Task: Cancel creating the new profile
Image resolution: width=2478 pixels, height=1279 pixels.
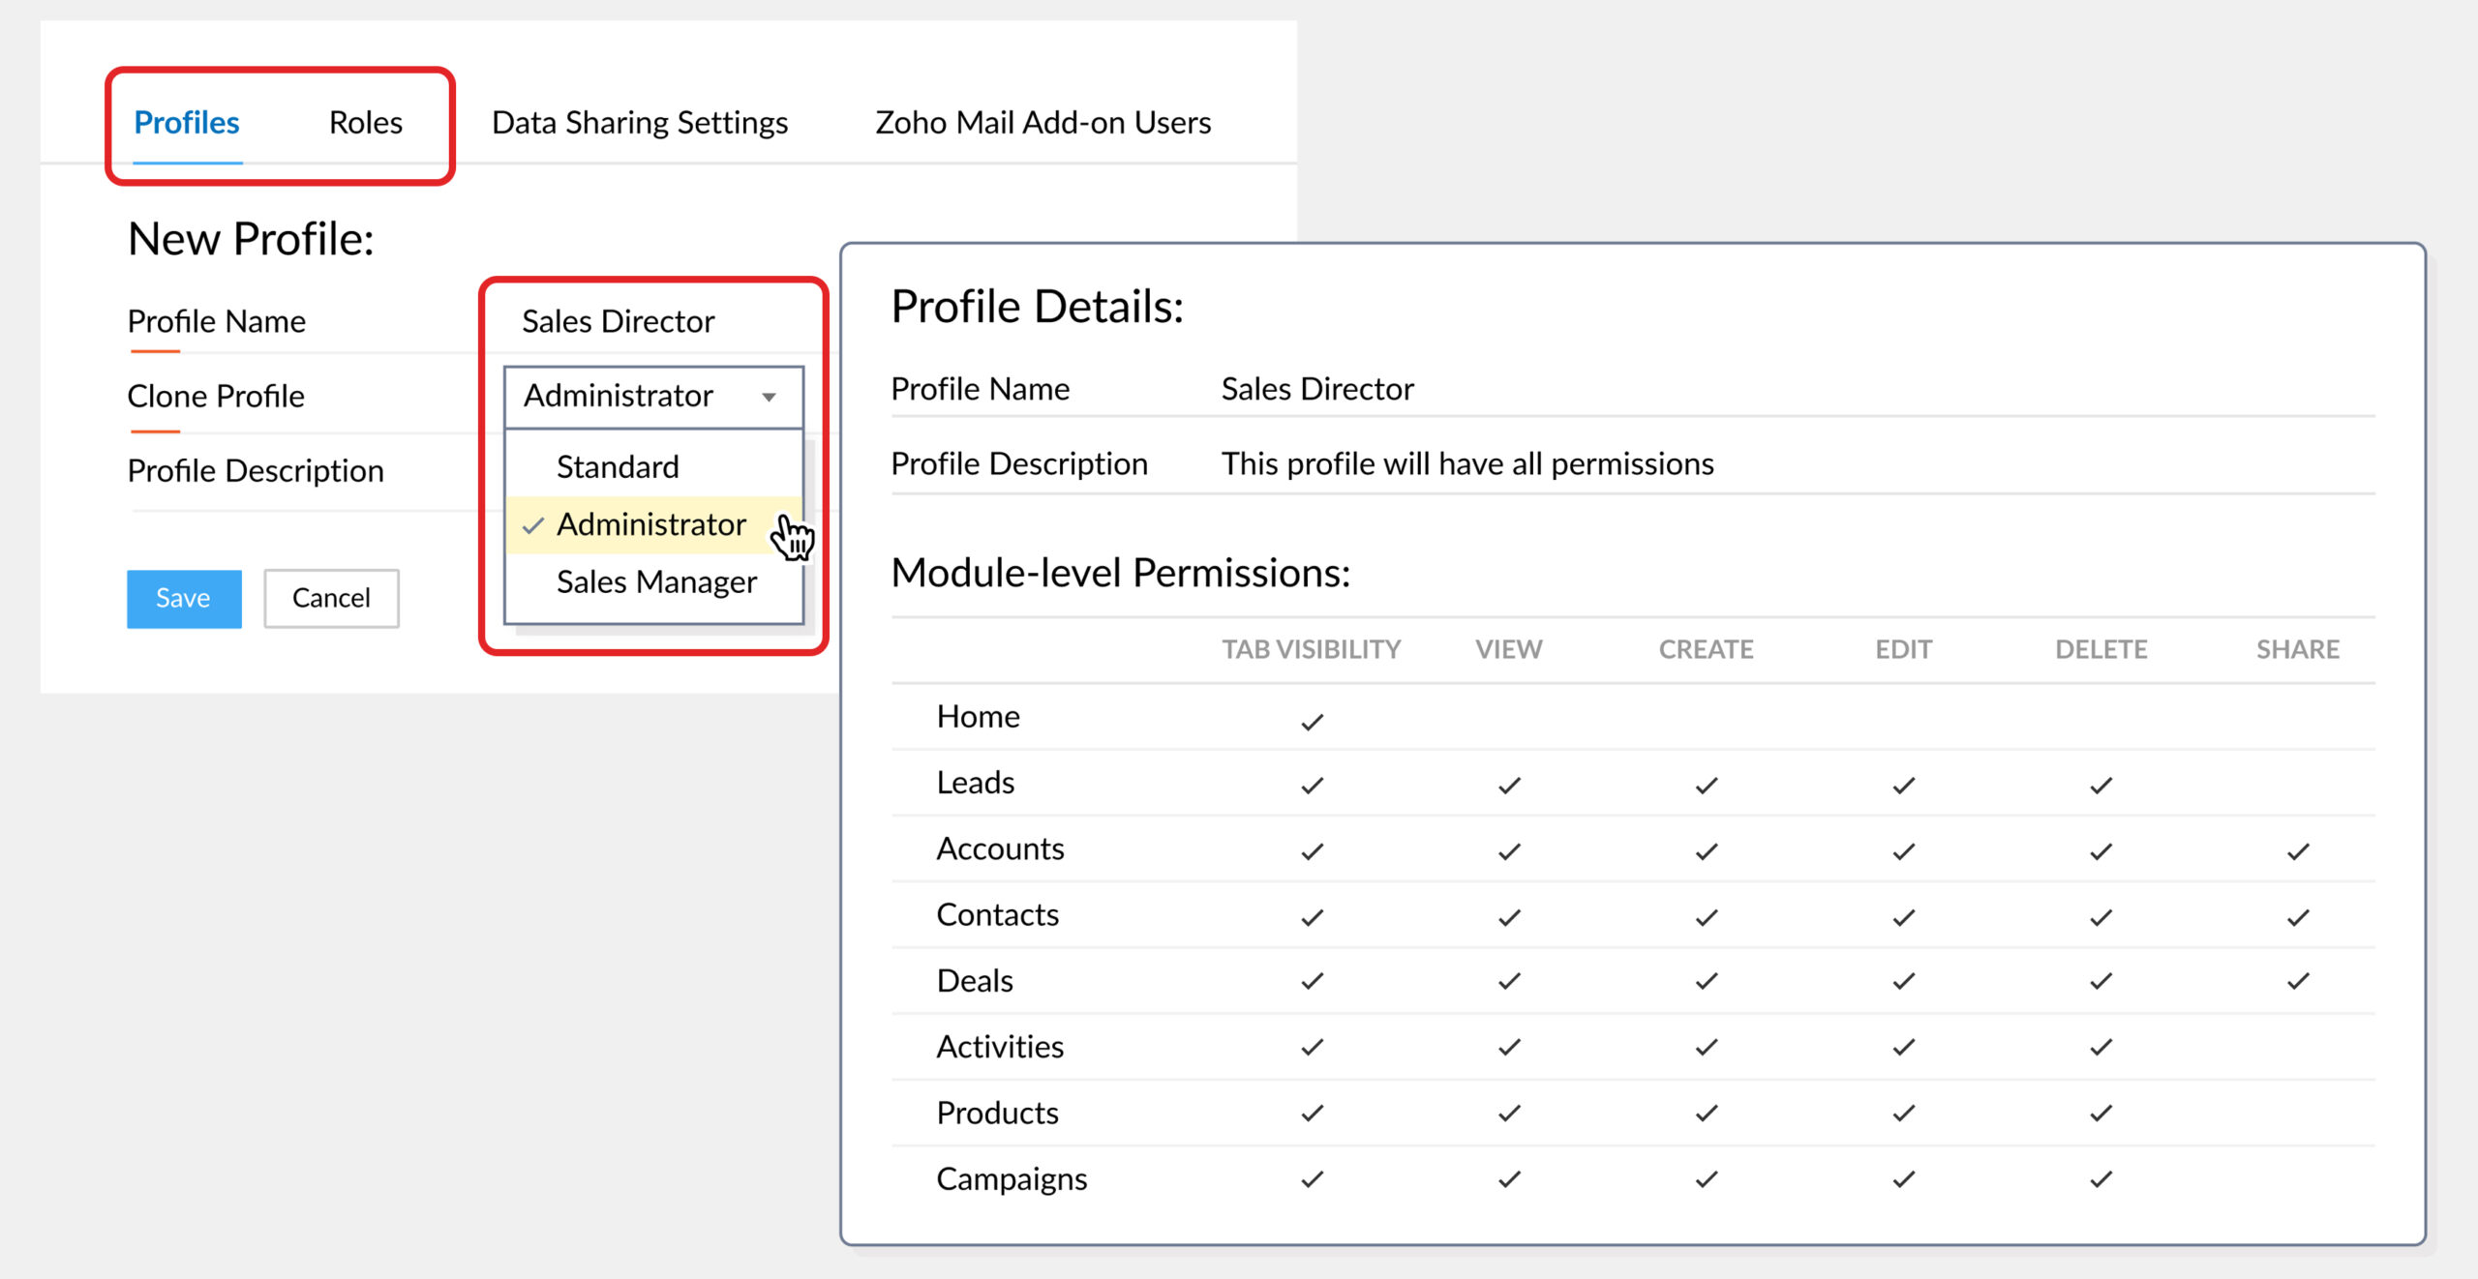Action: 331,598
